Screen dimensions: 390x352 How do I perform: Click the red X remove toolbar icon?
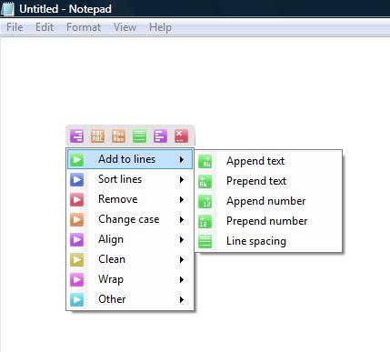(x=181, y=136)
